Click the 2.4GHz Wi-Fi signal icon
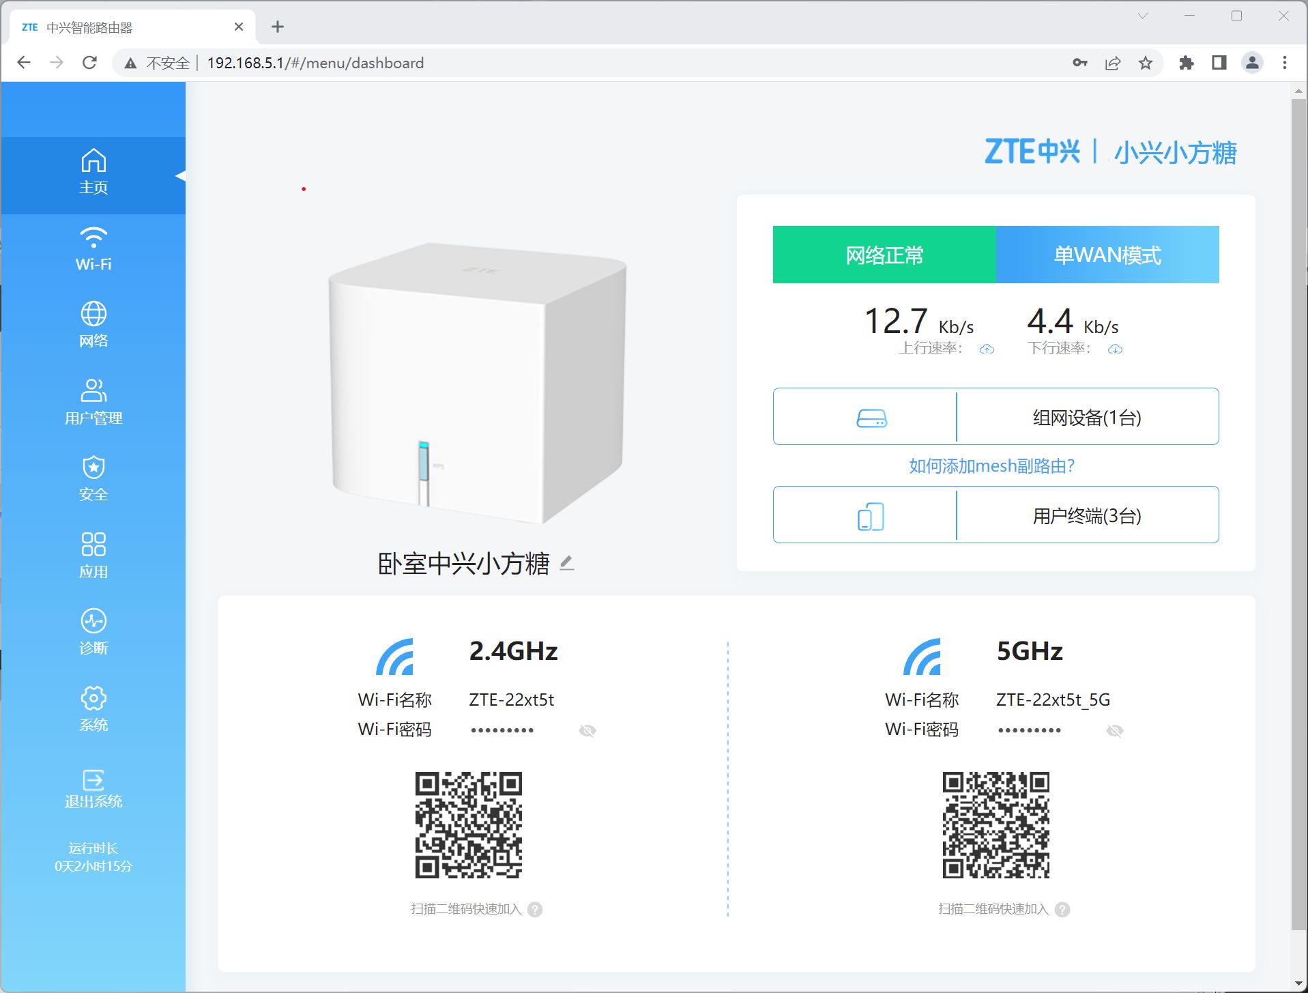1308x993 pixels. click(x=395, y=656)
